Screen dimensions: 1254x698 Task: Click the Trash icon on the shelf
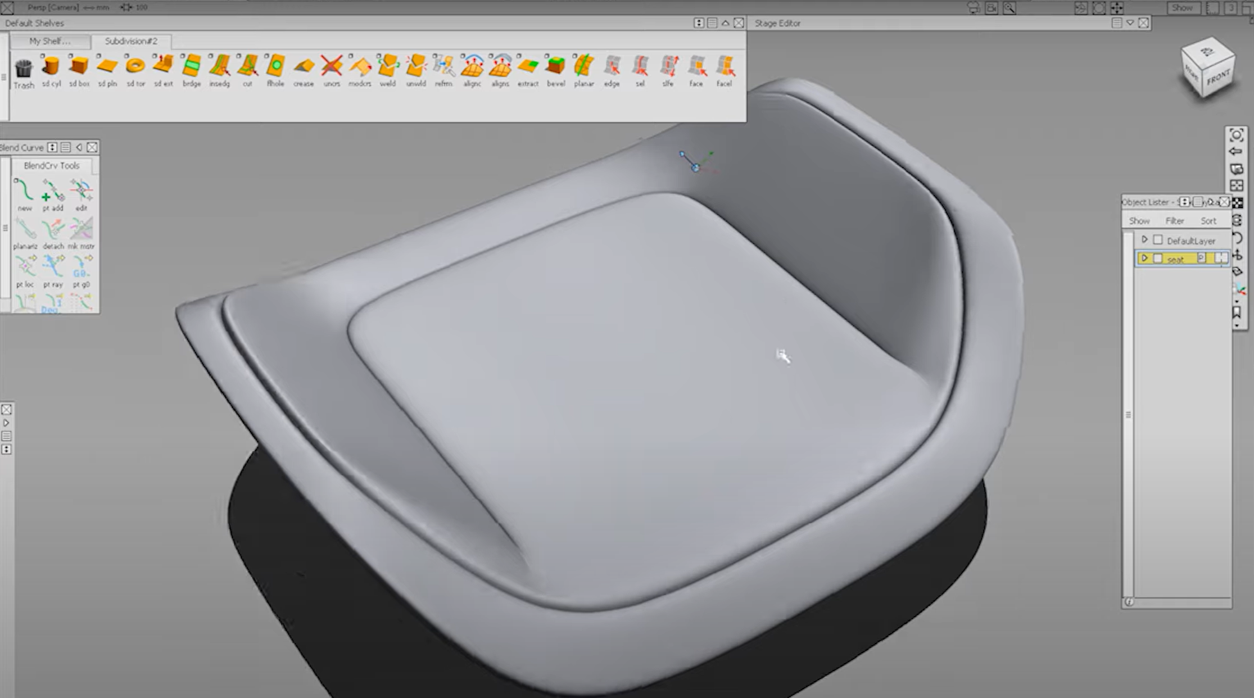click(24, 69)
